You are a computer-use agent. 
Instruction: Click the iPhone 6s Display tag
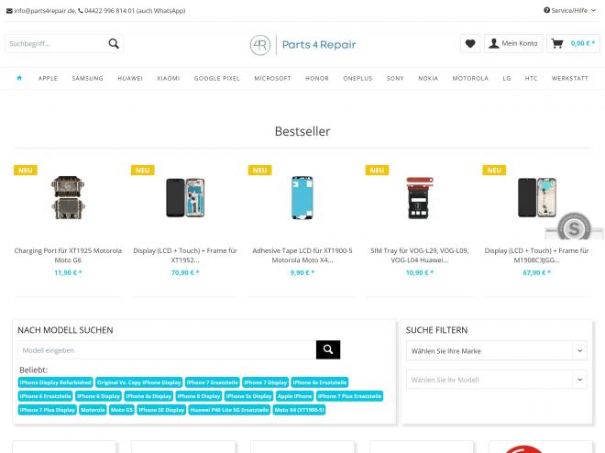pyautogui.click(x=148, y=396)
